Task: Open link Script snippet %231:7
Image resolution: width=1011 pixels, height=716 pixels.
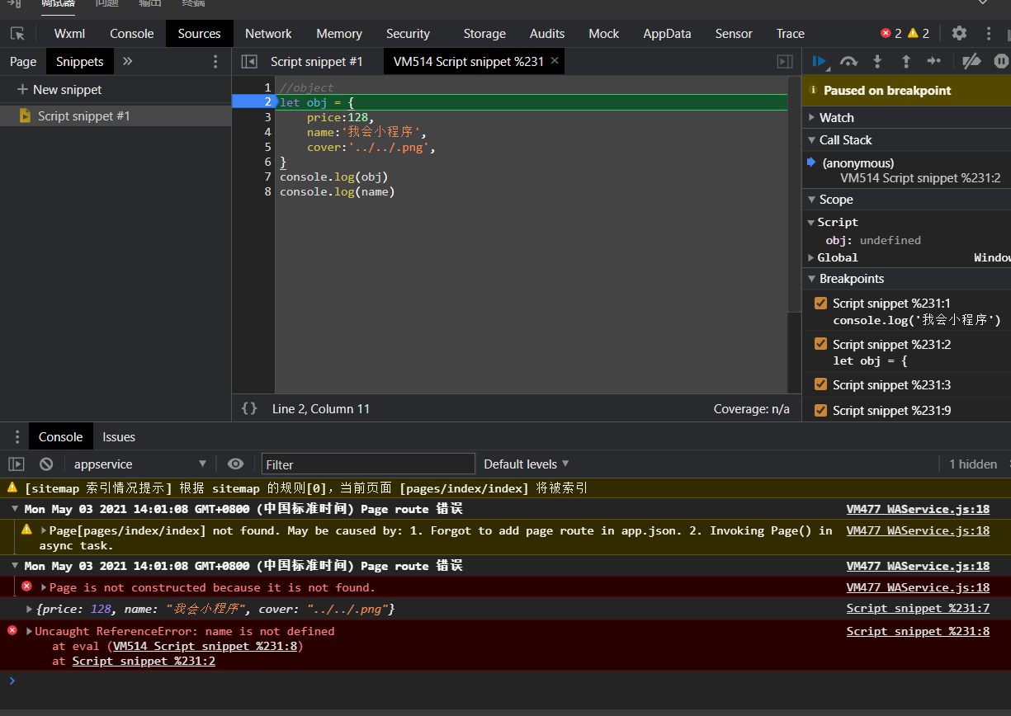Action: click(918, 609)
